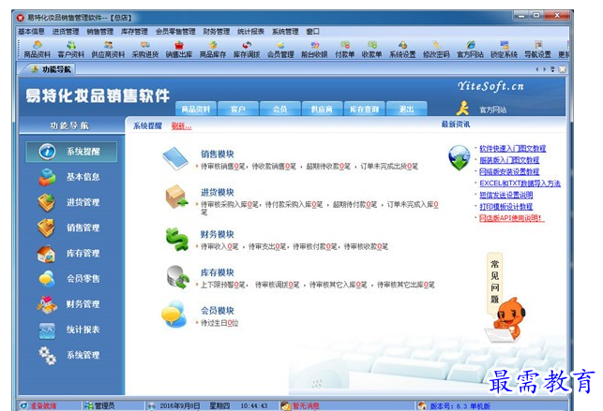Switch to the 功能导航 document tab
The image size is (603, 411).
tap(52, 69)
